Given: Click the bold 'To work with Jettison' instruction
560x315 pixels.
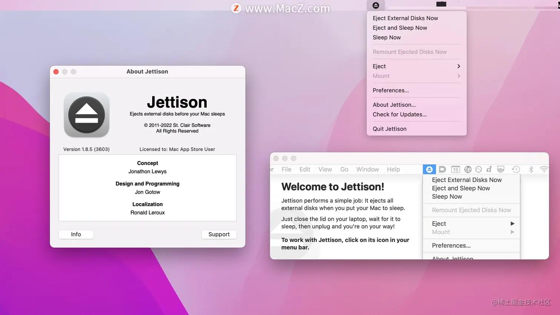Looking at the screenshot, I should (x=345, y=244).
